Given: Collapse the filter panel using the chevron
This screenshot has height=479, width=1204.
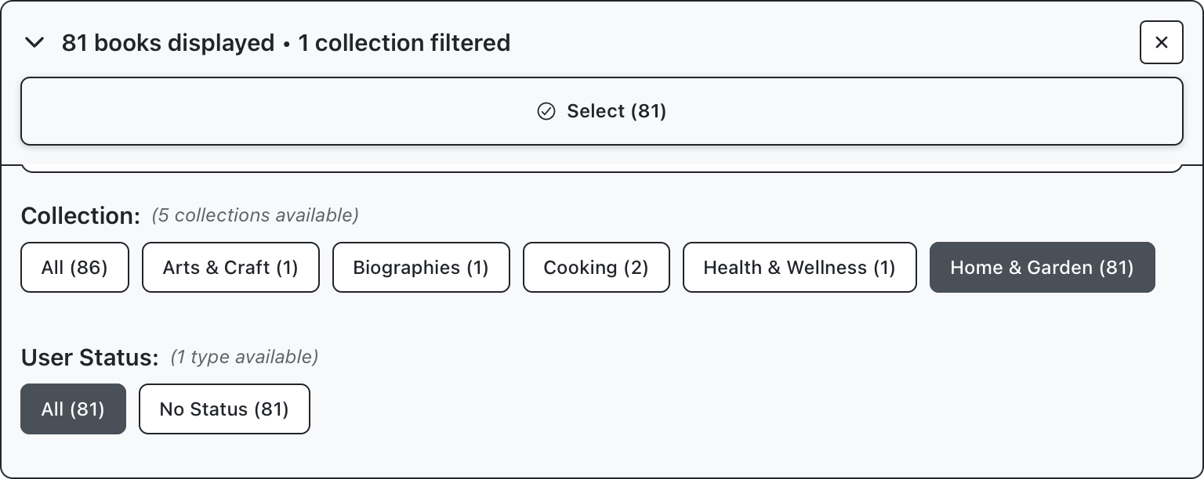Looking at the screenshot, I should click(x=34, y=42).
